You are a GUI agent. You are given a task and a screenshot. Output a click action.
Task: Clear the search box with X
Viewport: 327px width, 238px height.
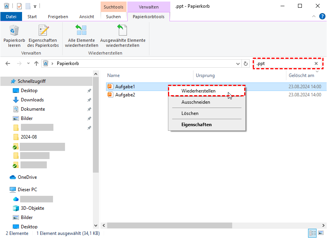316,63
